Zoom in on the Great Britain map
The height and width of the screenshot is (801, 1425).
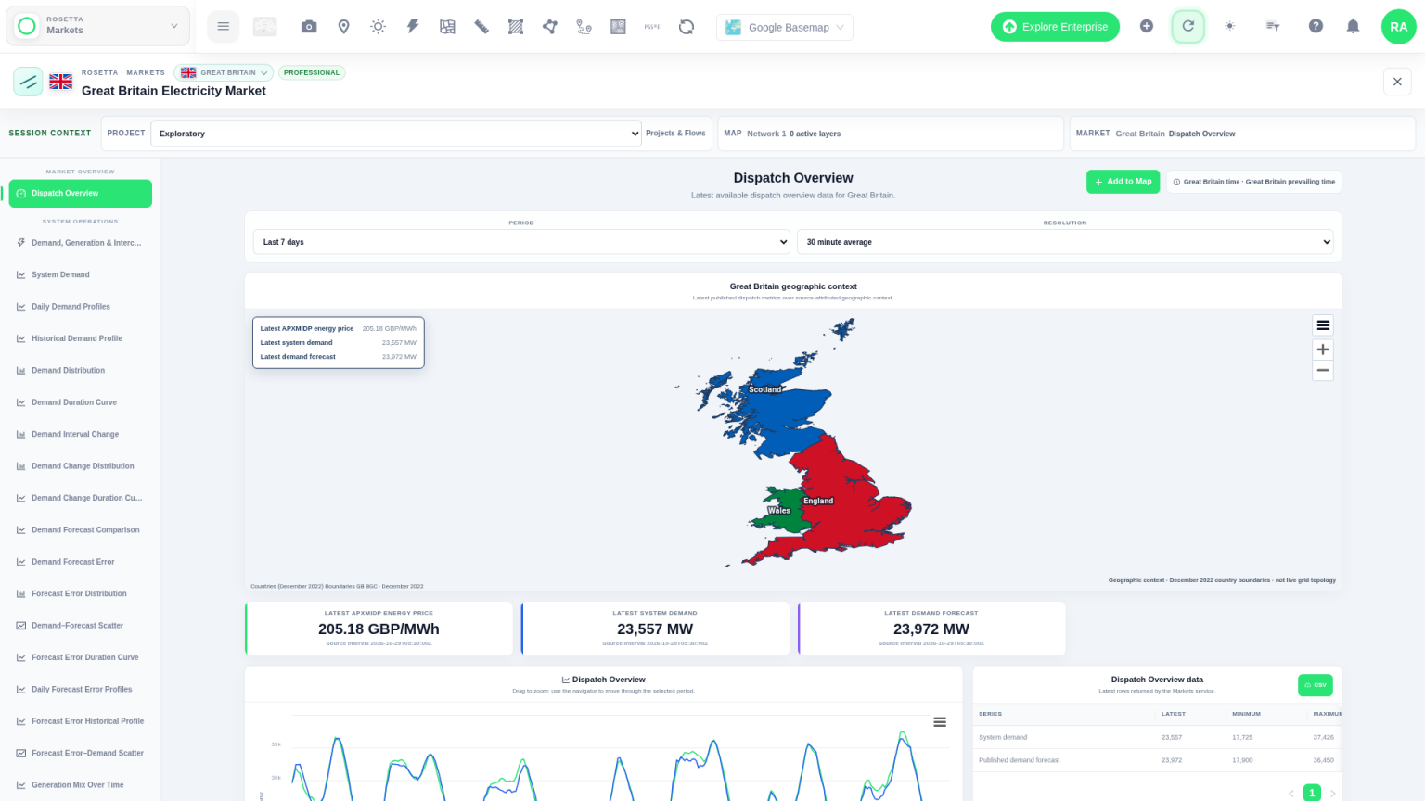coord(1323,350)
